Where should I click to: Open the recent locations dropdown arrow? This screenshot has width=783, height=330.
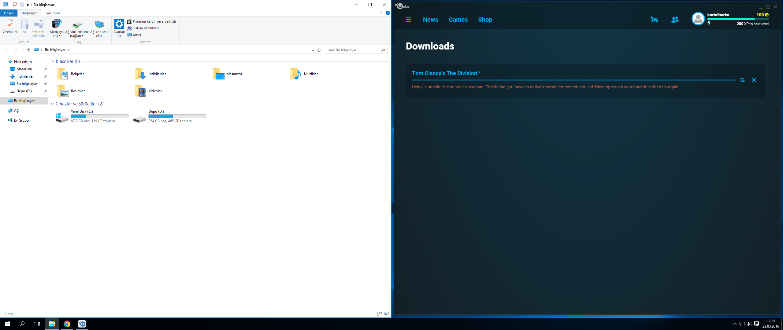coord(22,50)
